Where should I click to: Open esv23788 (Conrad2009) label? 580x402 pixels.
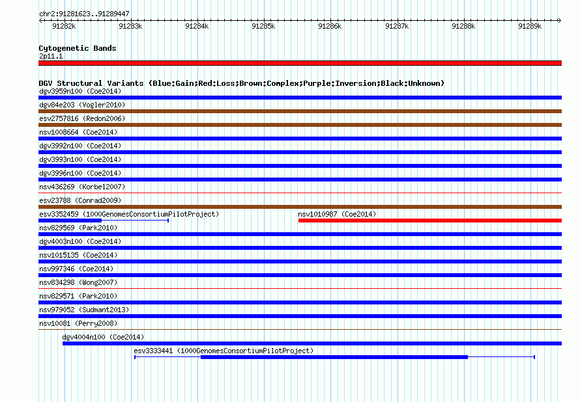[x=80, y=200]
